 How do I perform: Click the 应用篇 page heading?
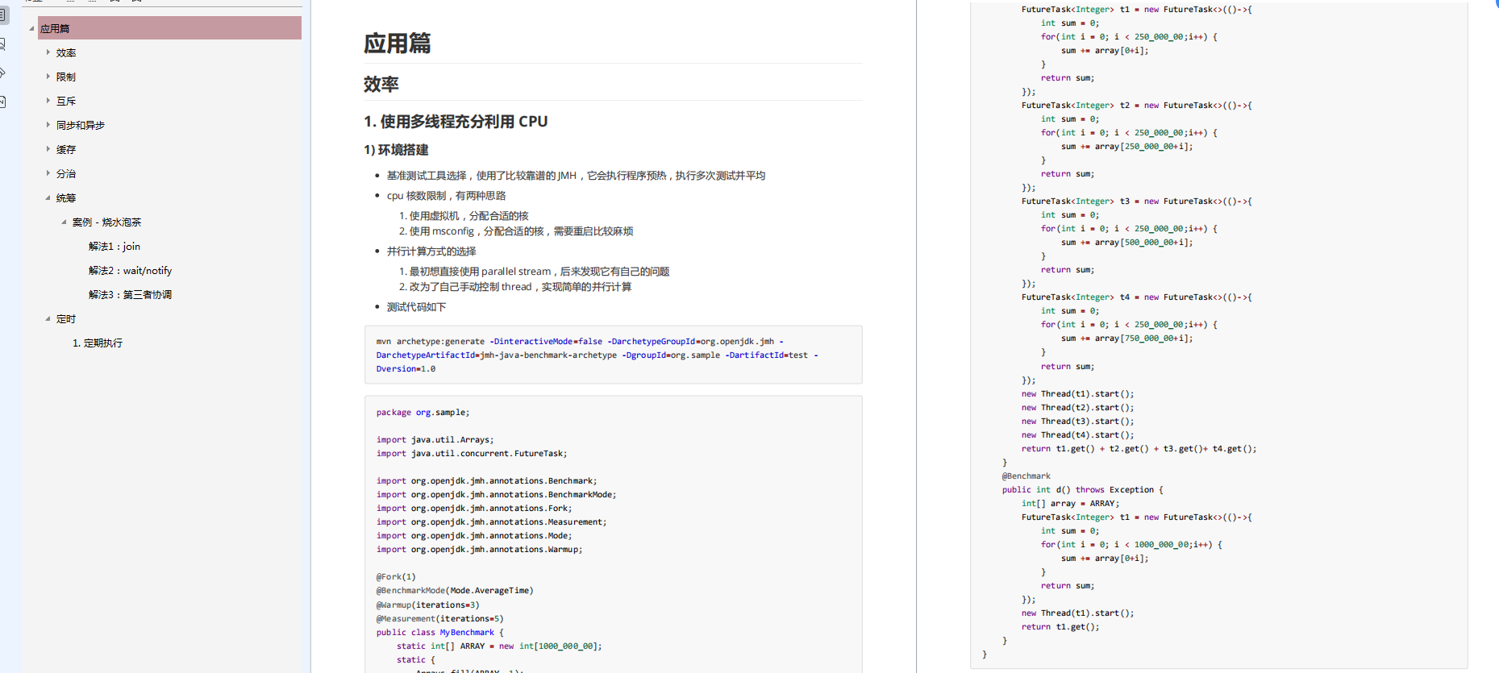coord(398,43)
